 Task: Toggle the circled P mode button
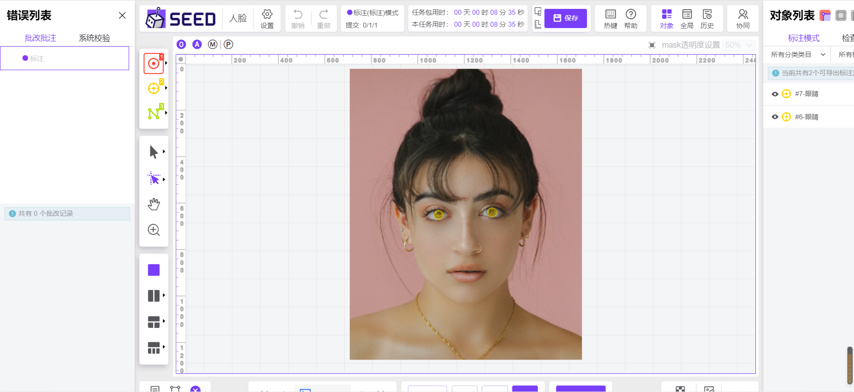(x=228, y=44)
